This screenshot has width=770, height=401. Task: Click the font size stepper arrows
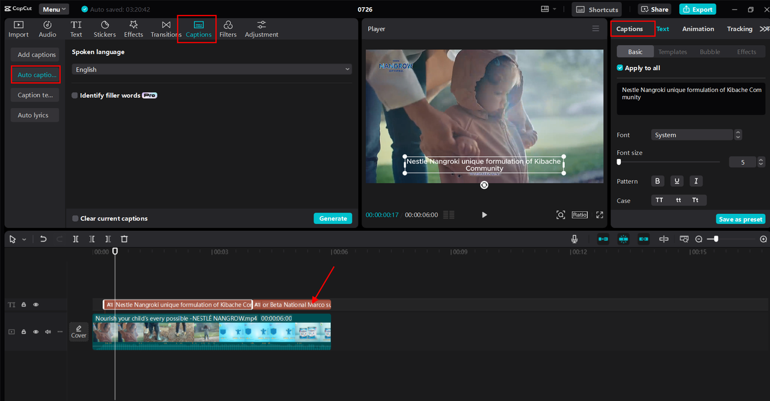tap(761, 162)
